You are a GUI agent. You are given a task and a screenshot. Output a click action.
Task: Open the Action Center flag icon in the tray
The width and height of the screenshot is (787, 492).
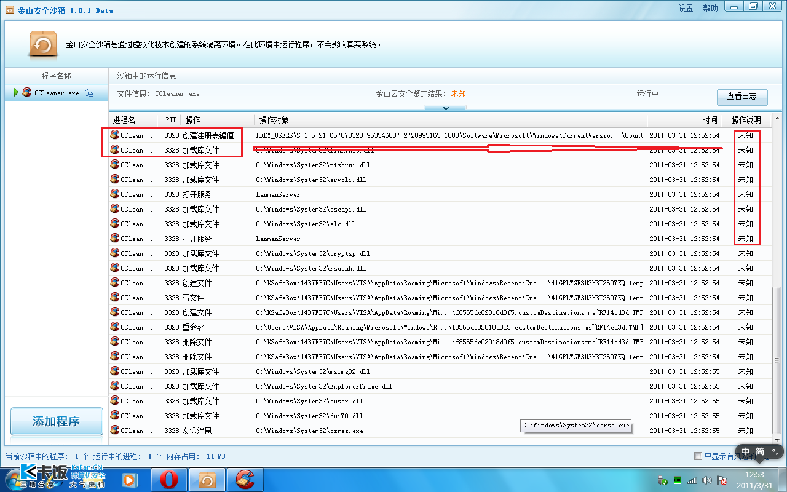(x=722, y=480)
